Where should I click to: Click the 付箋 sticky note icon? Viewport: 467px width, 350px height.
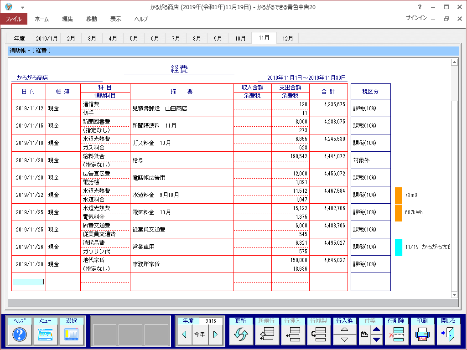tap(364, 334)
